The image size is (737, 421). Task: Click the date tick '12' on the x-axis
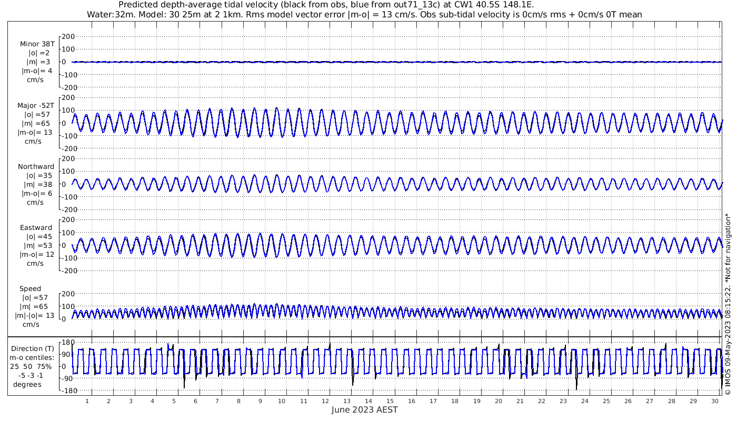(x=325, y=401)
